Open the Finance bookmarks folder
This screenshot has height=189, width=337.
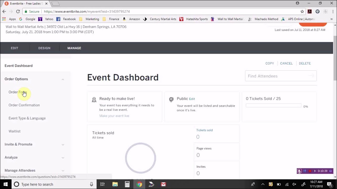coord(111,19)
